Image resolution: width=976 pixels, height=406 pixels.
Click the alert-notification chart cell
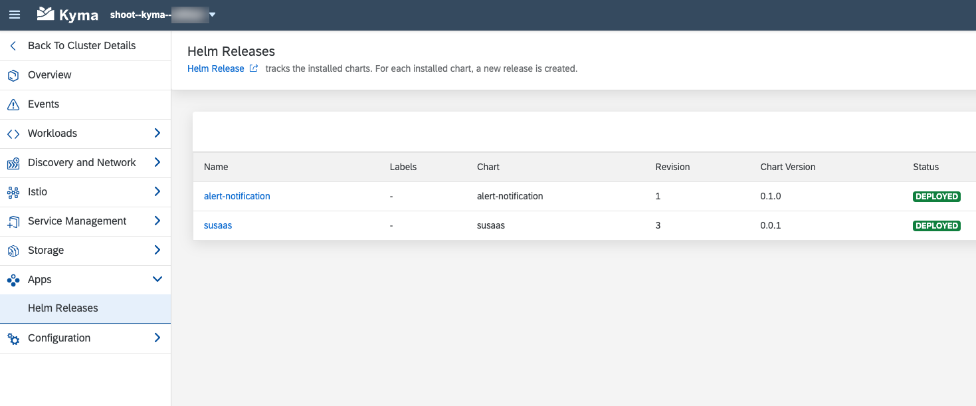[510, 196]
